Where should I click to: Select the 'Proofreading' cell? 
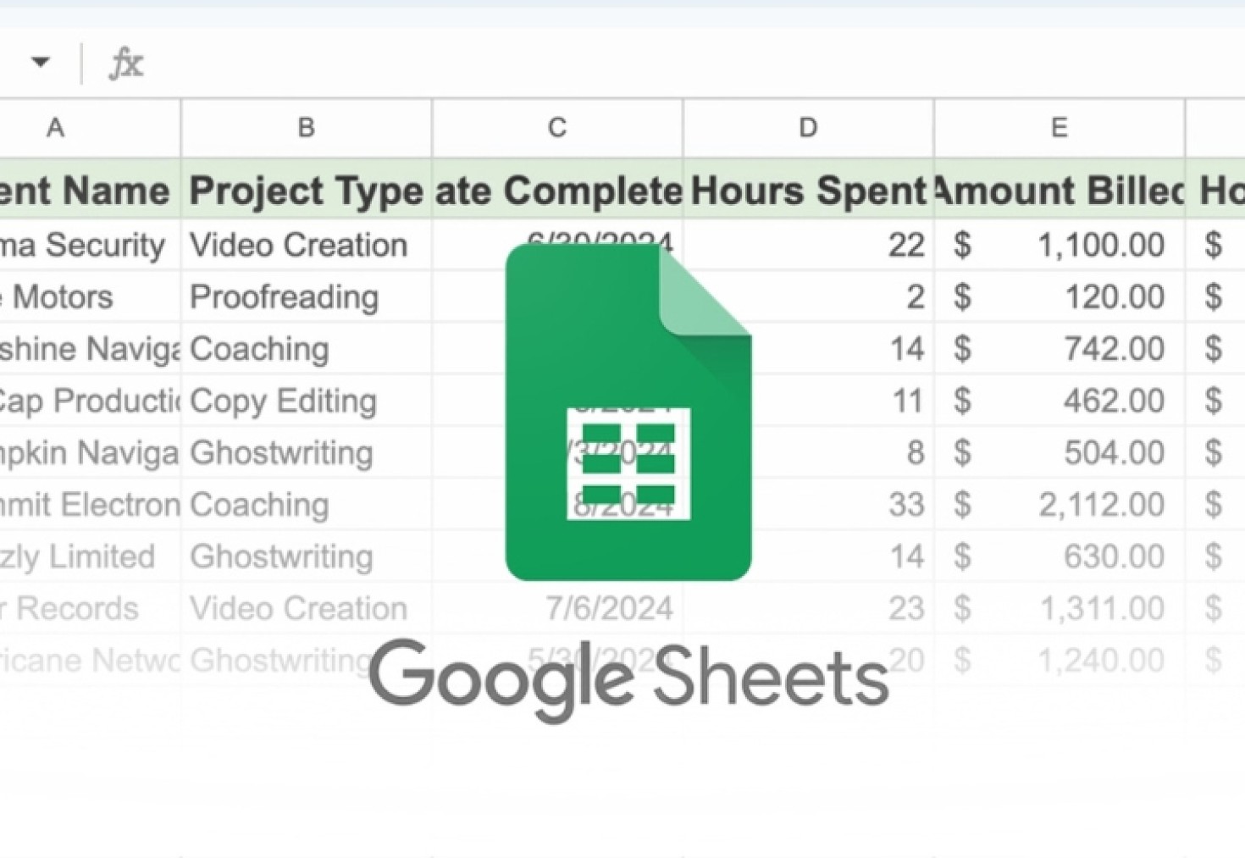[306, 296]
